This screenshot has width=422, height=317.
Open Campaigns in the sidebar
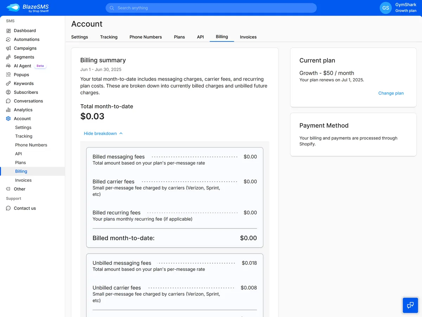tap(26, 48)
